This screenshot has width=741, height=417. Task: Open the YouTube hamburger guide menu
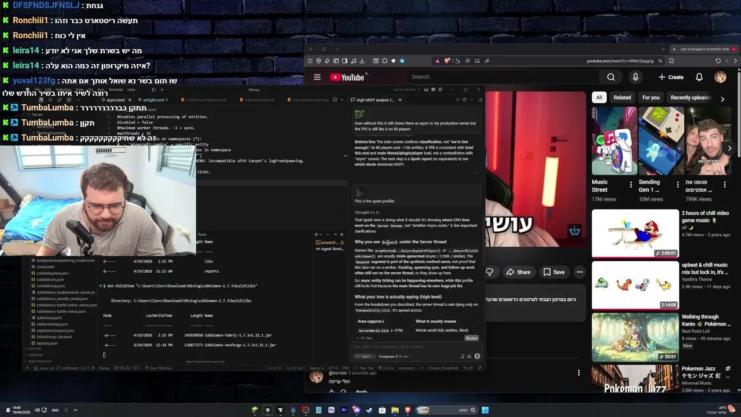coord(317,77)
